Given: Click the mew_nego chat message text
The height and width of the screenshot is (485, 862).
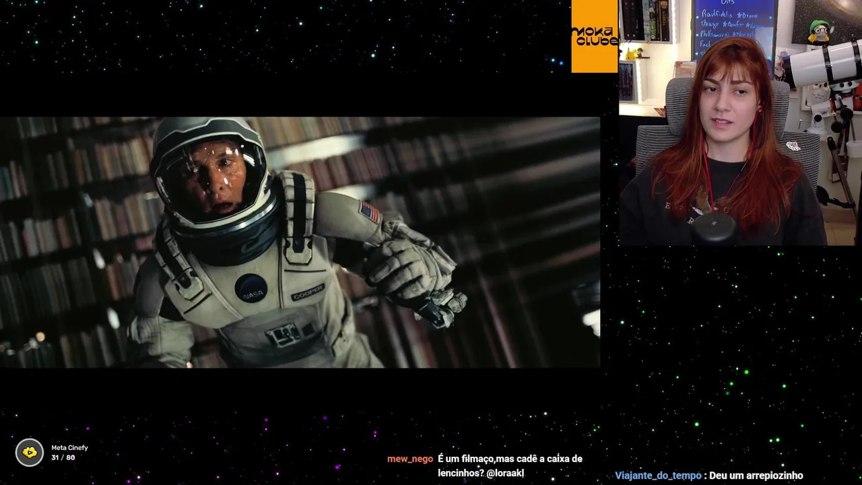Looking at the screenshot, I should pyautogui.click(x=510, y=466).
